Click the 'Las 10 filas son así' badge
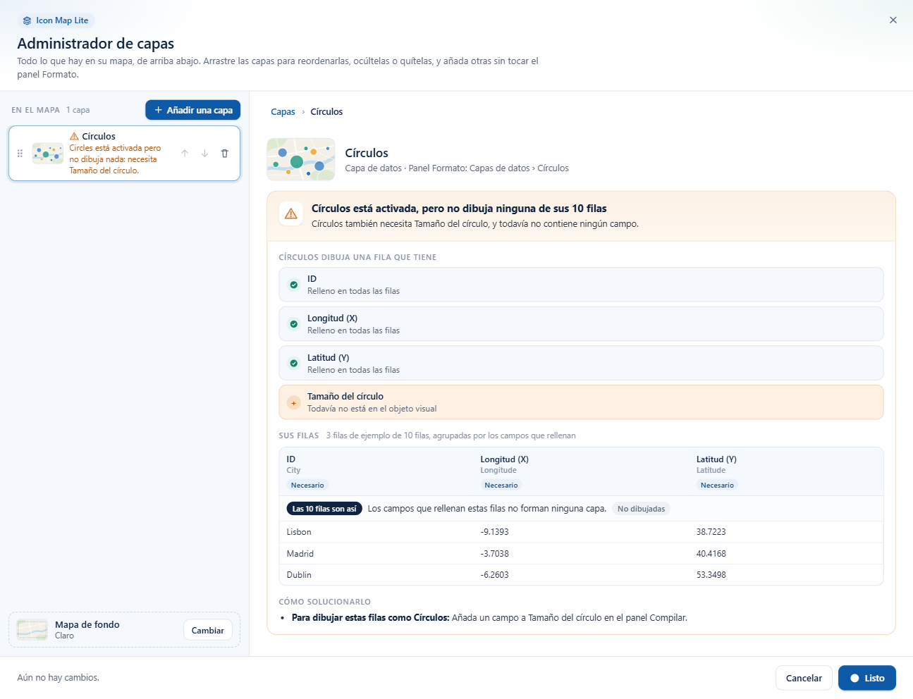The image size is (913, 699). pos(324,509)
